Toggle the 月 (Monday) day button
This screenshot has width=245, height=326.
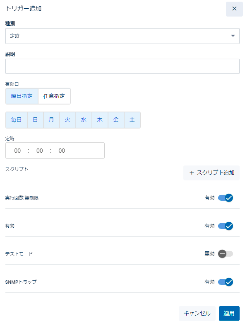click(51, 120)
